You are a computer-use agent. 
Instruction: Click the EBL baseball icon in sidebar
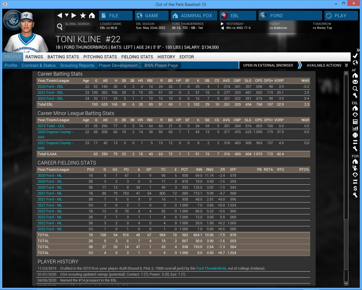click(355, 135)
